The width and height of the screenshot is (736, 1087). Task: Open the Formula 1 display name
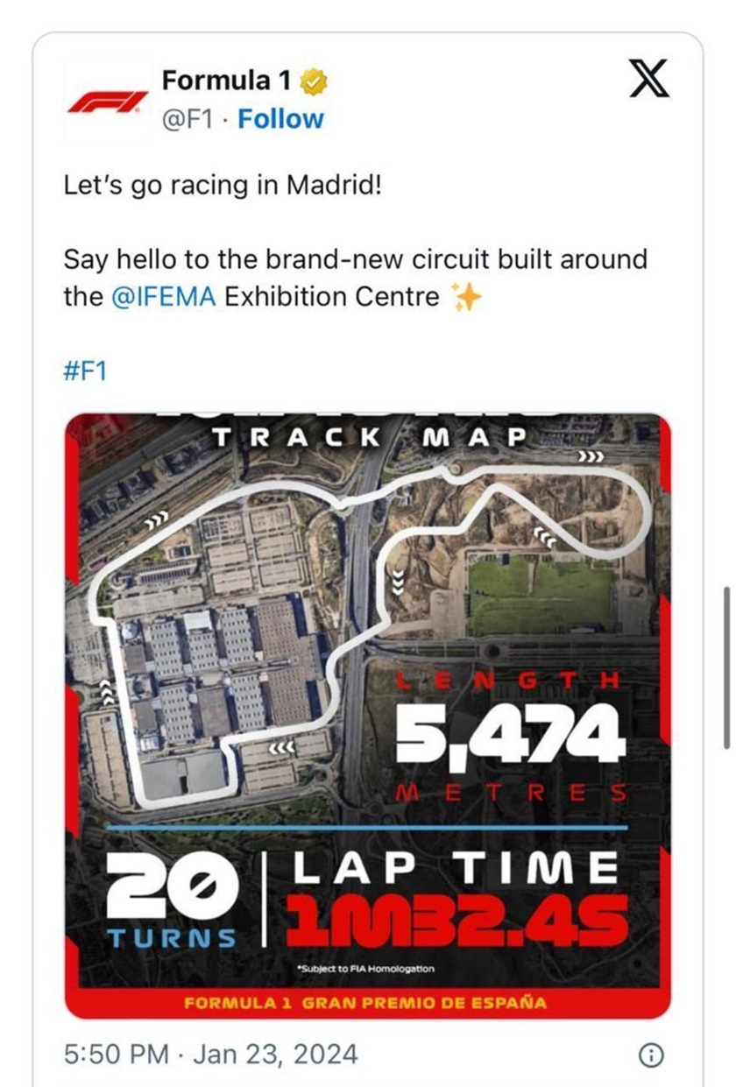(227, 81)
